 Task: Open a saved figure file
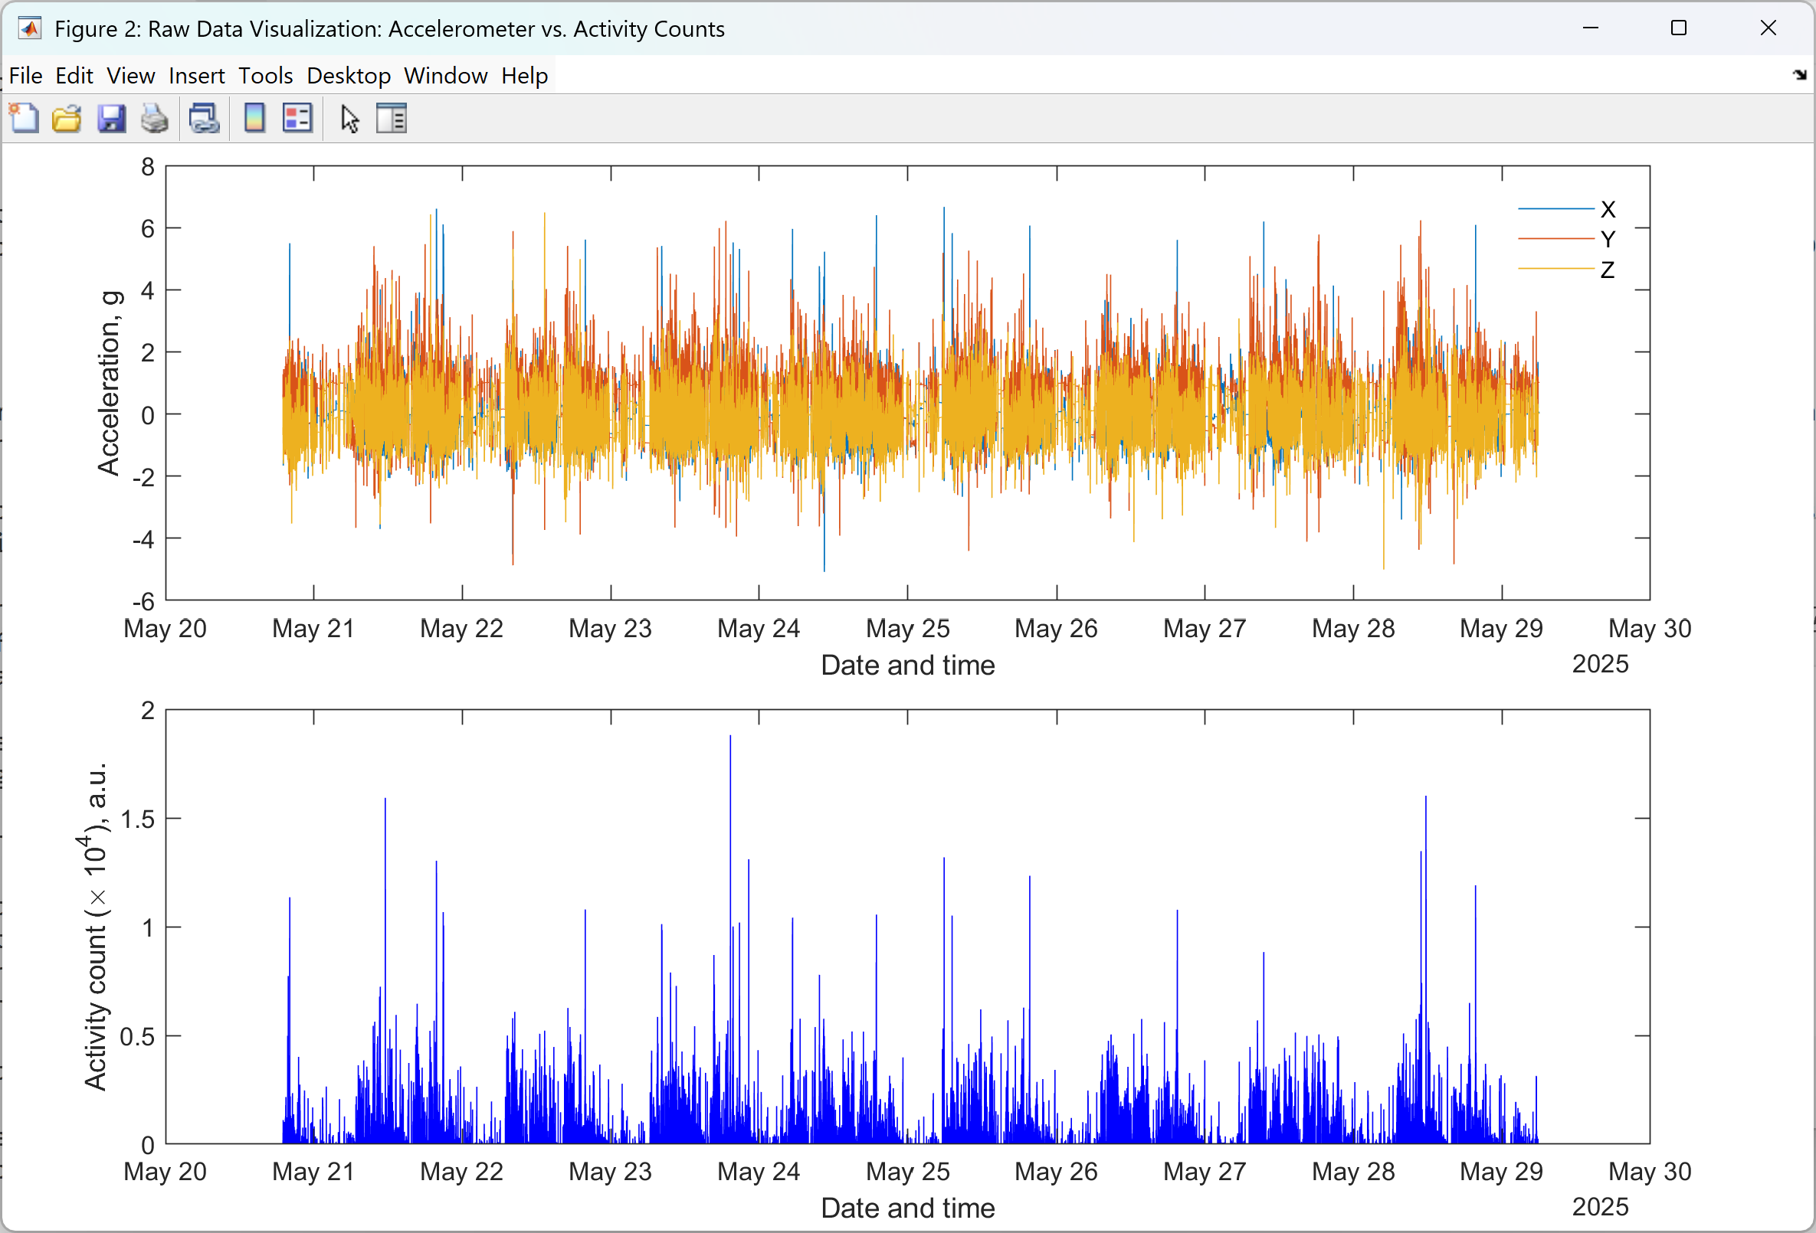pyautogui.click(x=67, y=118)
